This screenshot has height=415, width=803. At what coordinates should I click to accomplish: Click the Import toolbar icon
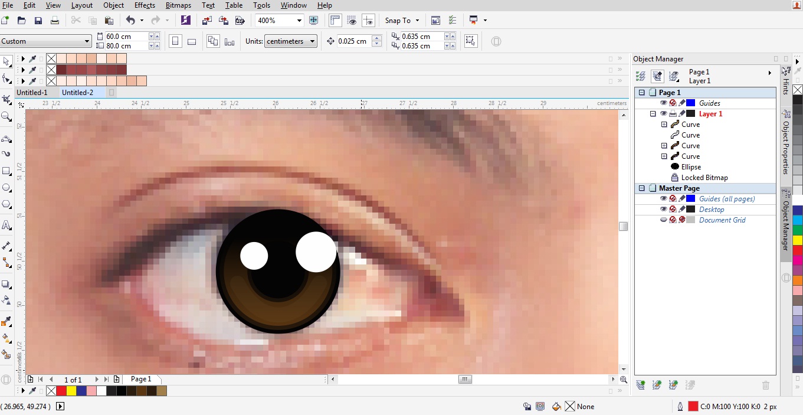(207, 20)
